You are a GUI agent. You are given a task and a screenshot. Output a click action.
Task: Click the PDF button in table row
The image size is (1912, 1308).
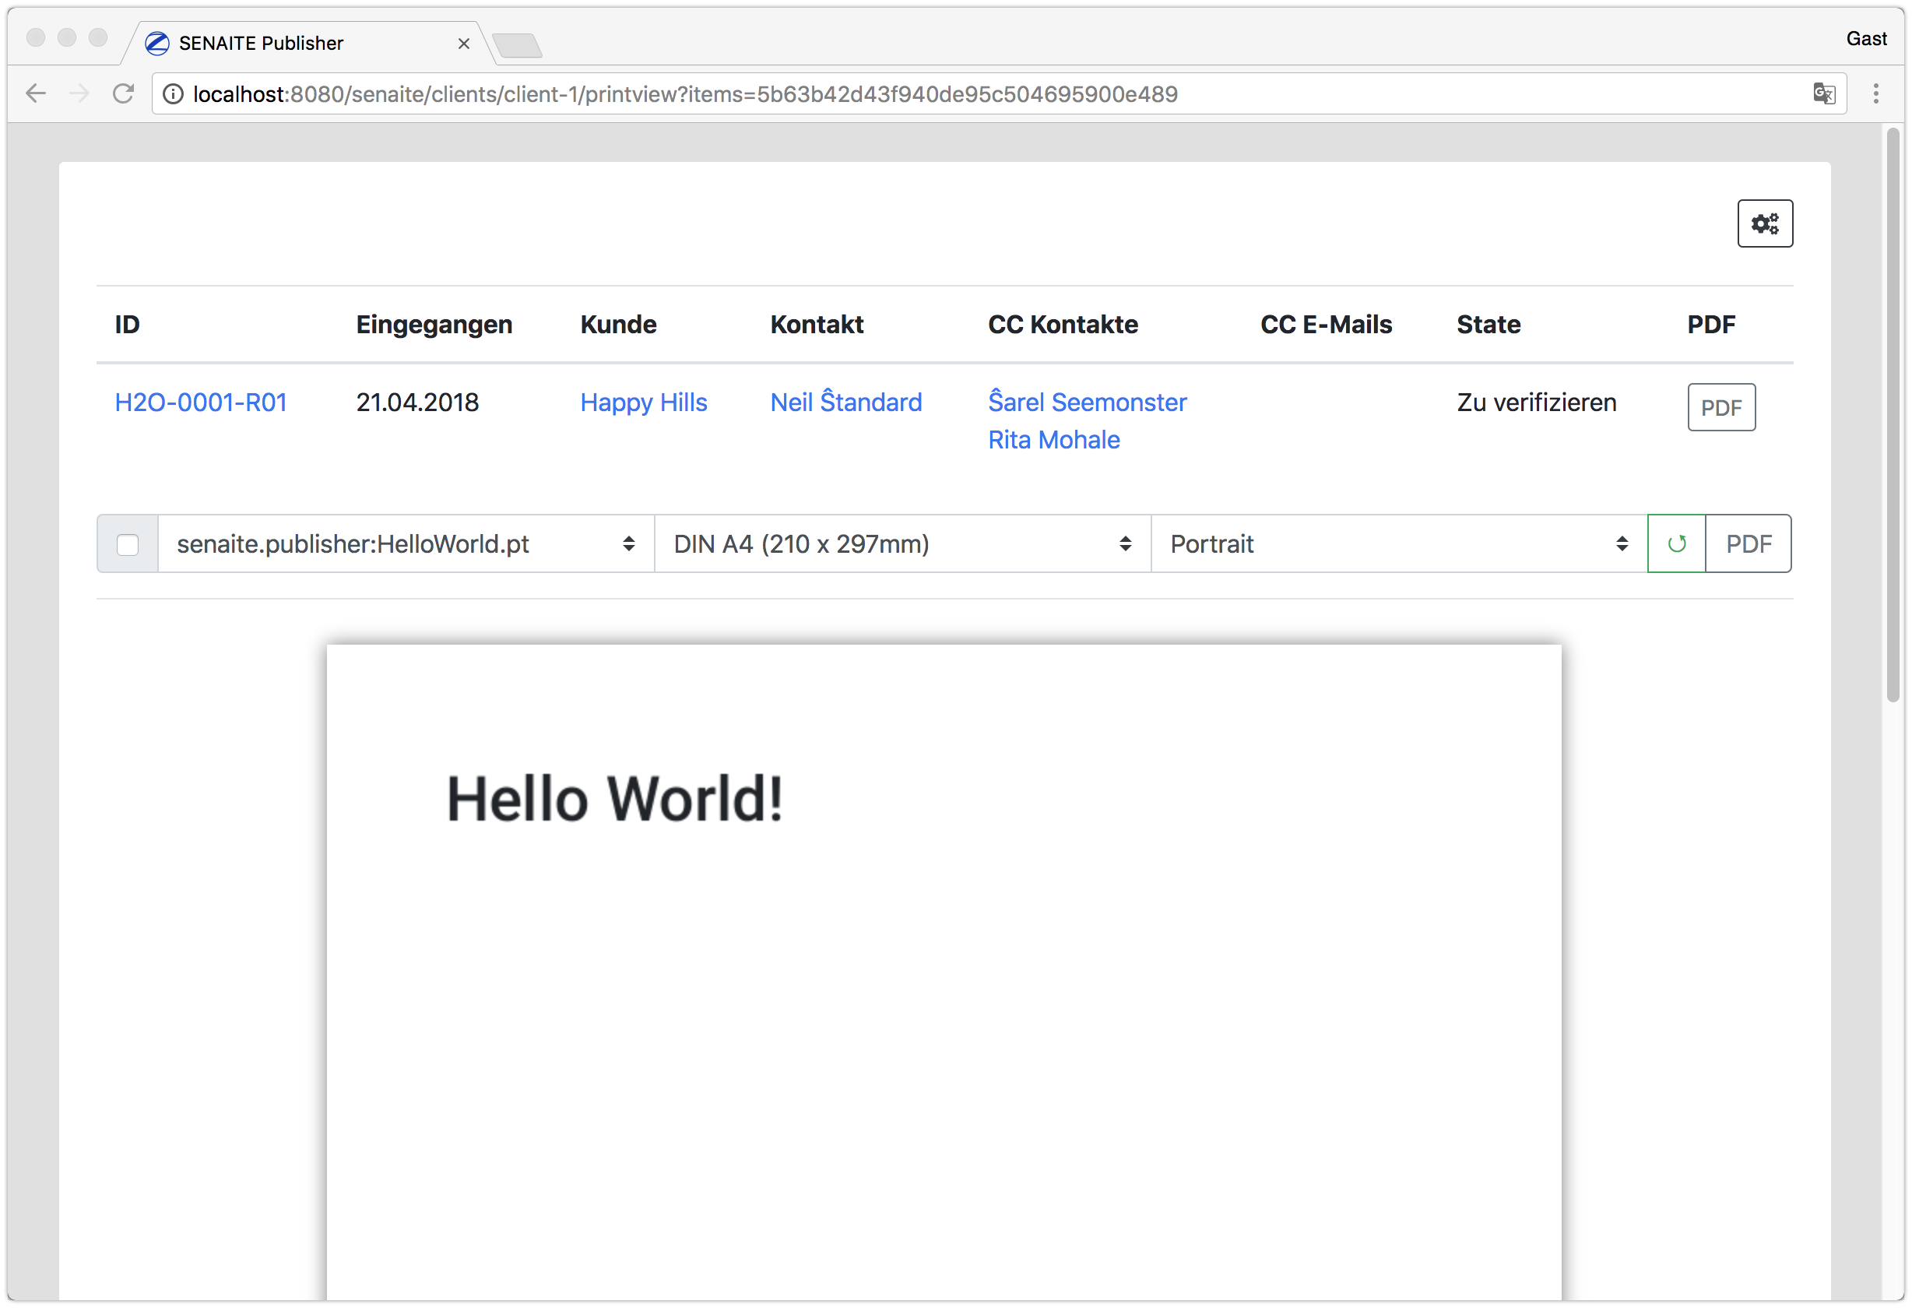1721,407
